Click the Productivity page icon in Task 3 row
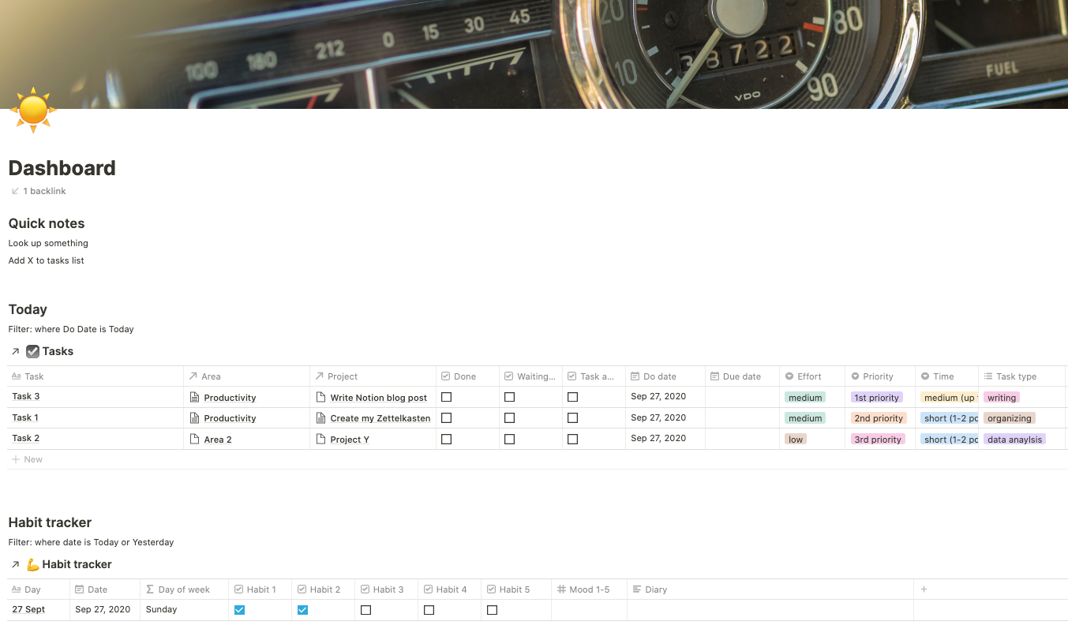 pos(195,398)
